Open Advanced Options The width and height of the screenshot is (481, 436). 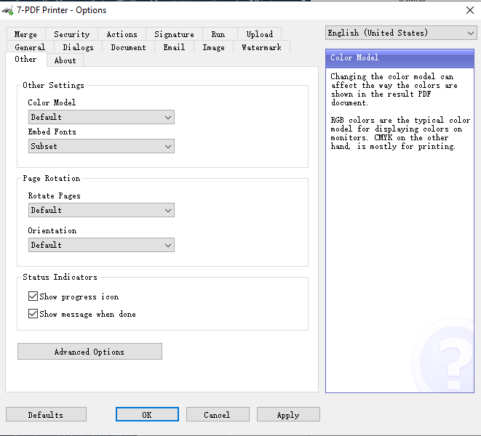pyautogui.click(x=90, y=352)
